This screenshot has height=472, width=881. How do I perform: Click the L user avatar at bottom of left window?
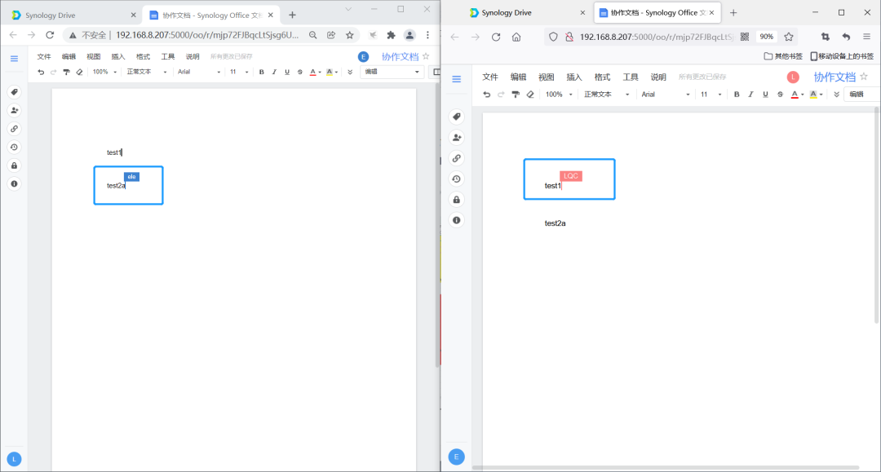click(14, 459)
